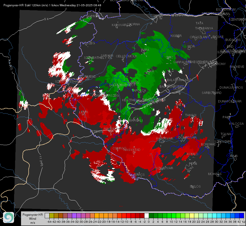
Task: Click the SOPRON city label
Action: click(x=93, y=16)
